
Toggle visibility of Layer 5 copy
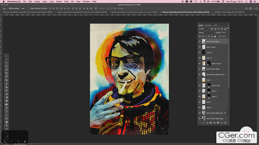200,86
